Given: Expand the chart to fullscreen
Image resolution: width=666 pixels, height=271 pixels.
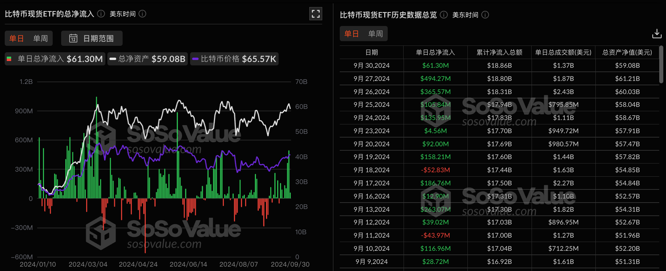Looking at the screenshot, I should click(x=316, y=14).
